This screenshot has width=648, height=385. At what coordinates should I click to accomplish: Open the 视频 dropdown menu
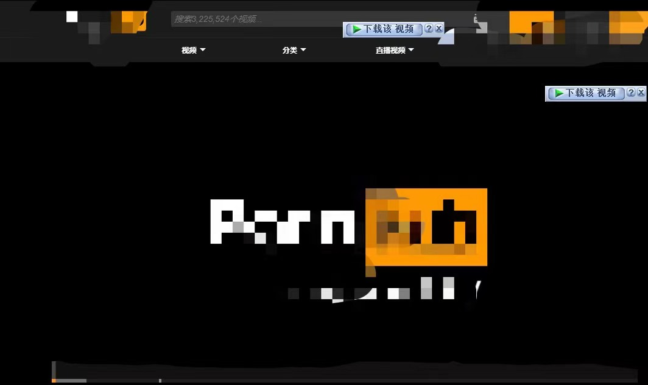tap(194, 50)
